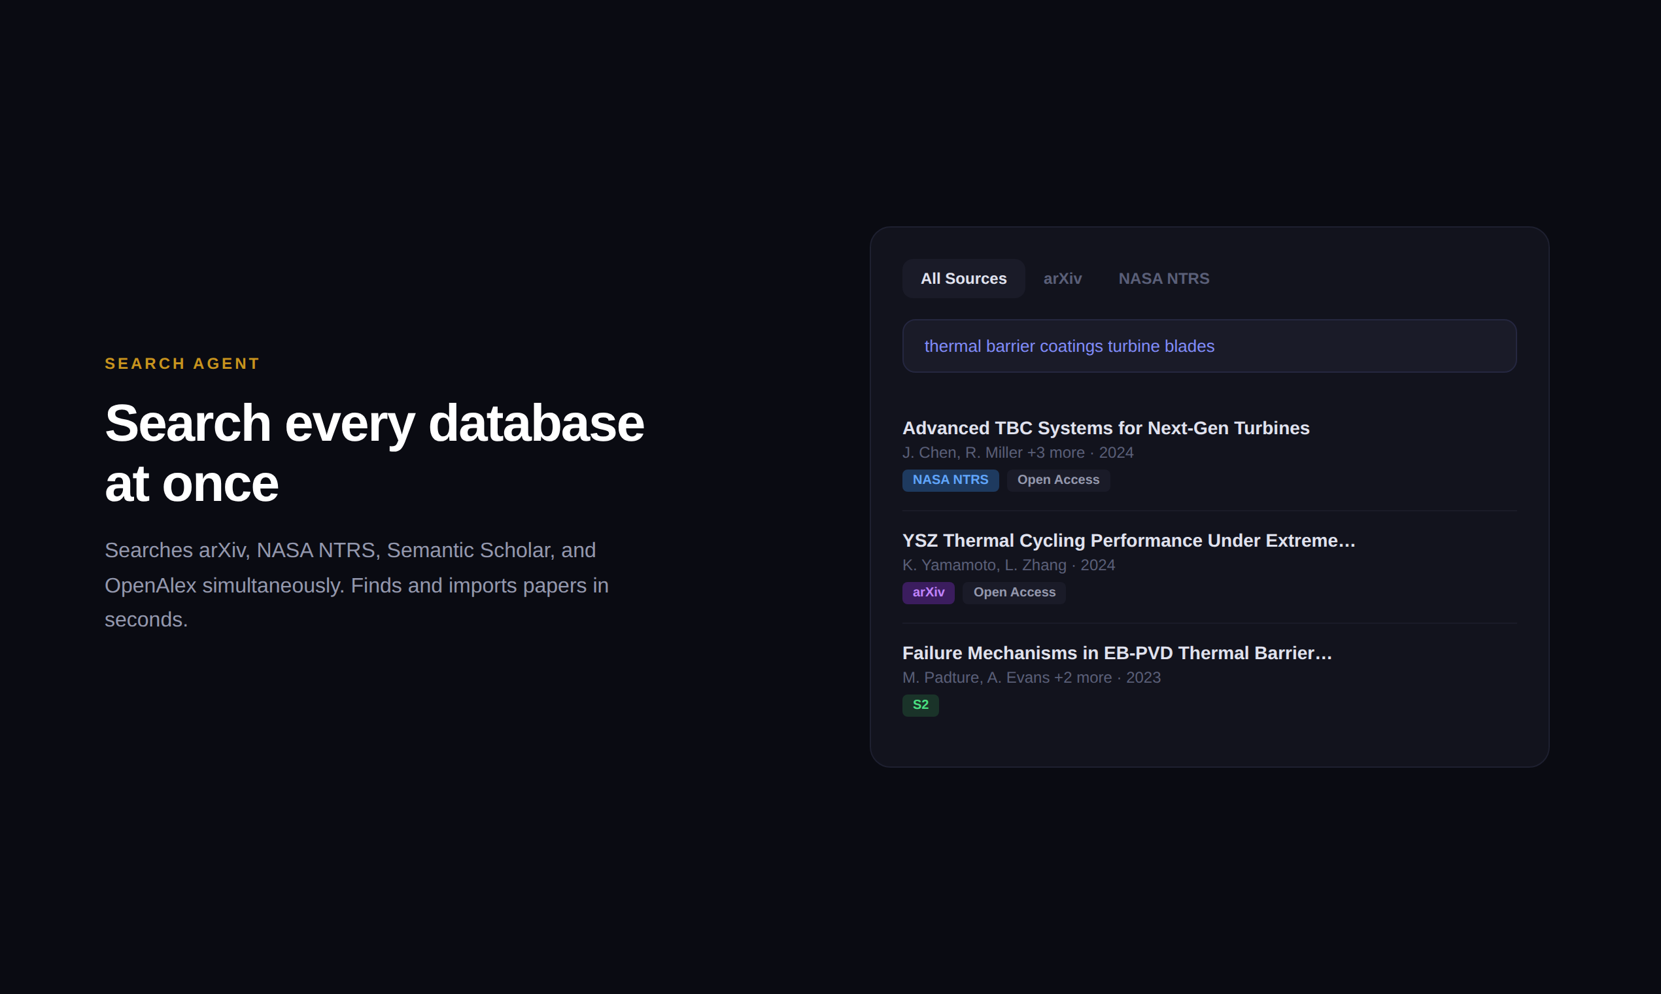Click author M. Padture on the third result

pos(940,678)
